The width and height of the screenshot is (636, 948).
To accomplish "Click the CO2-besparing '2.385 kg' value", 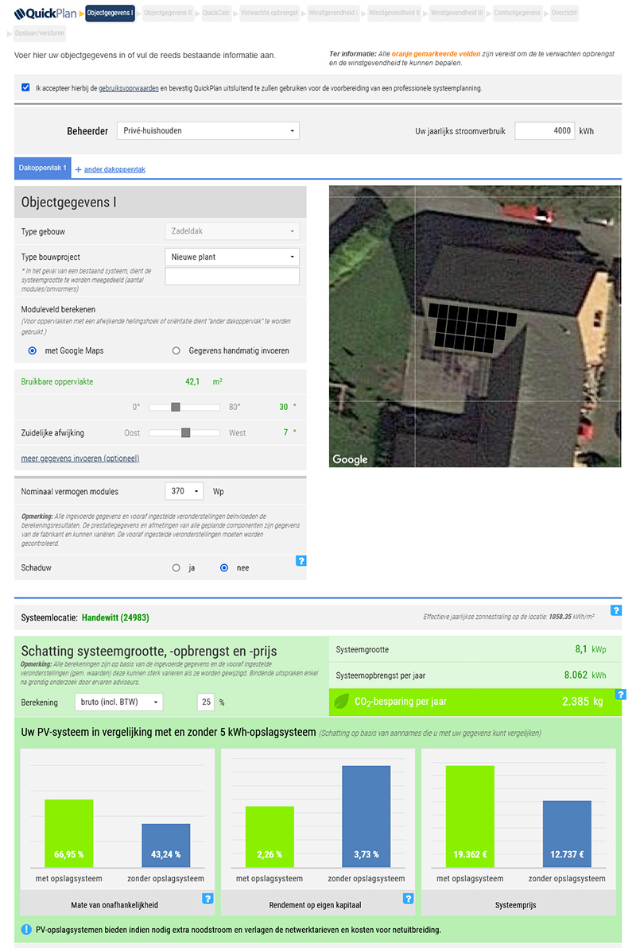I will pyautogui.click(x=582, y=702).
